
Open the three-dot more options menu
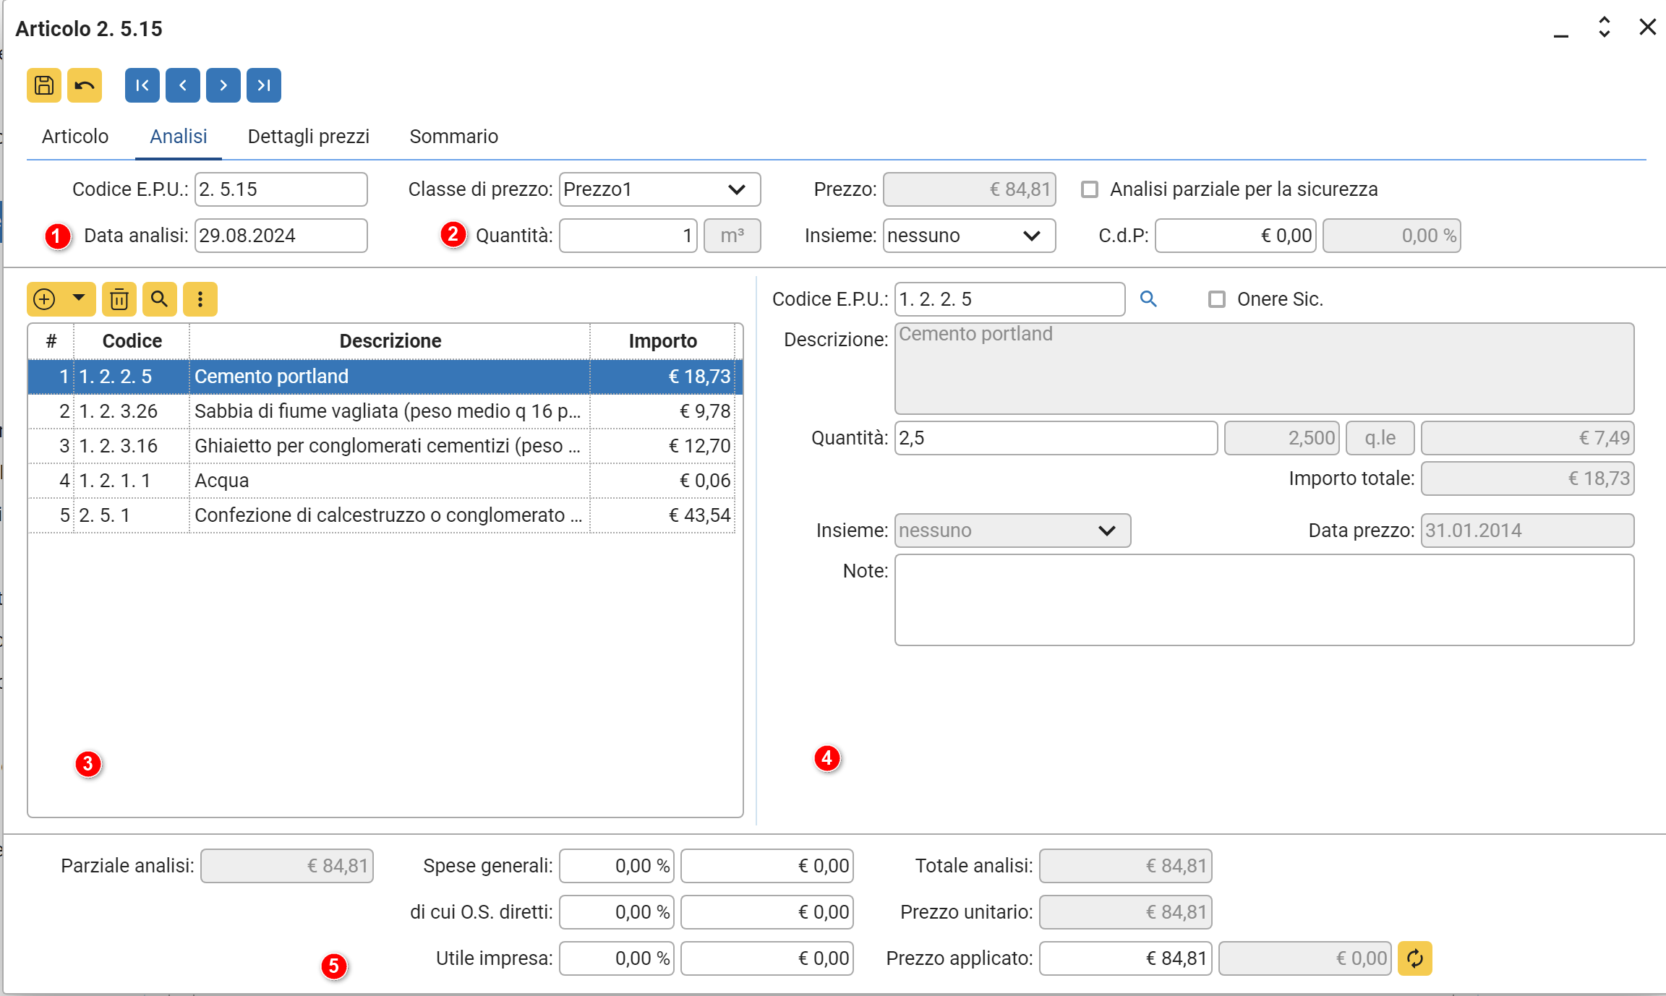pos(200,299)
